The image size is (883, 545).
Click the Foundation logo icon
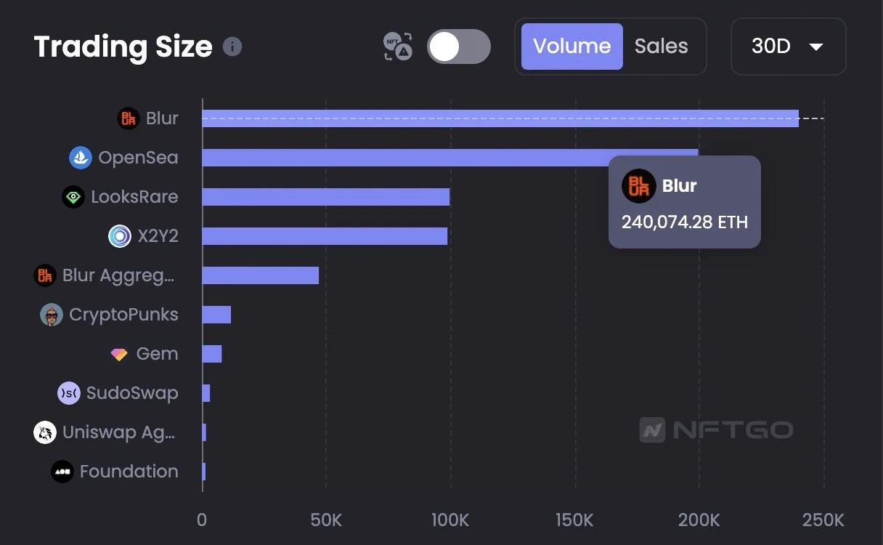point(62,472)
